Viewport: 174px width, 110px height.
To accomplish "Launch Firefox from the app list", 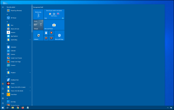I will tap(12, 84).
